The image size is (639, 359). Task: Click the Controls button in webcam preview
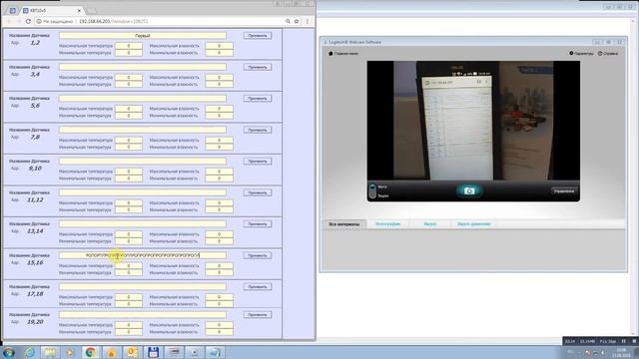[x=564, y=190]
